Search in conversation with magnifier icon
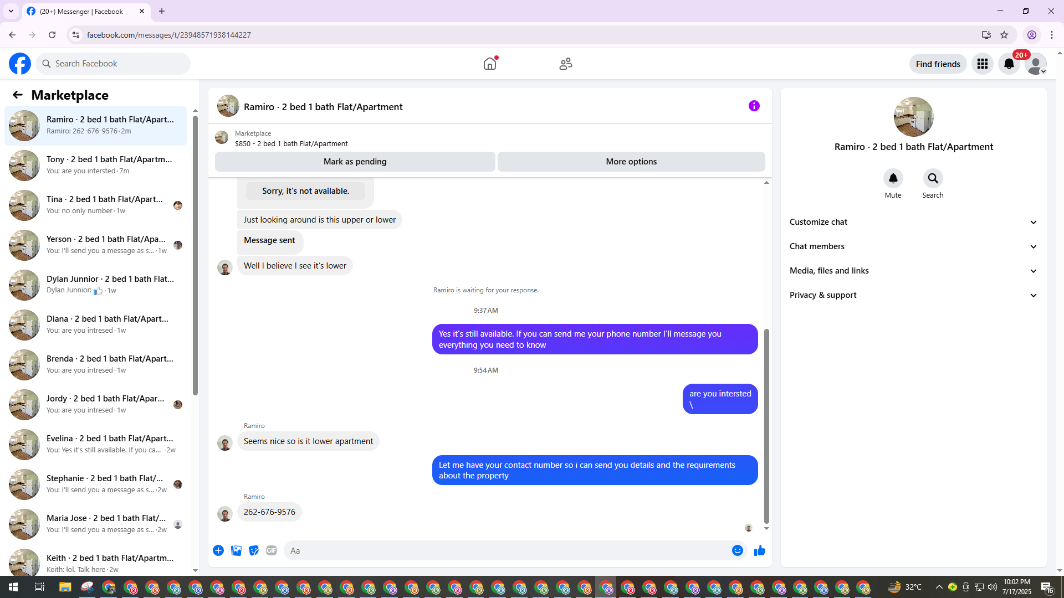Viewport: 1064px width, 598px height. (x=933, y=178)
